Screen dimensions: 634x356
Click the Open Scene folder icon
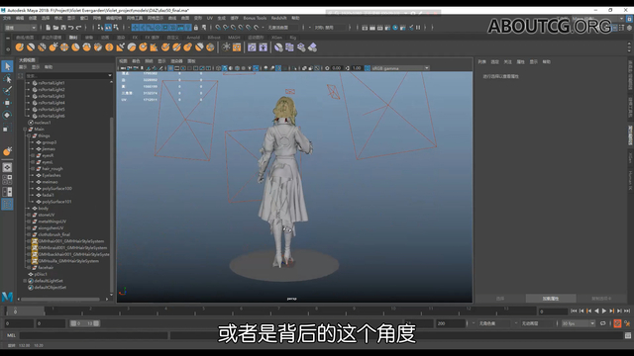[x=55, y=28]
